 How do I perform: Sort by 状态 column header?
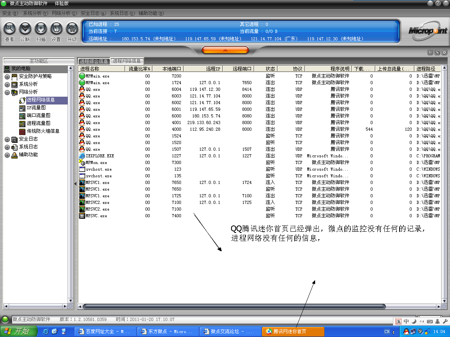pyautogui.click(x=266, y=68)
